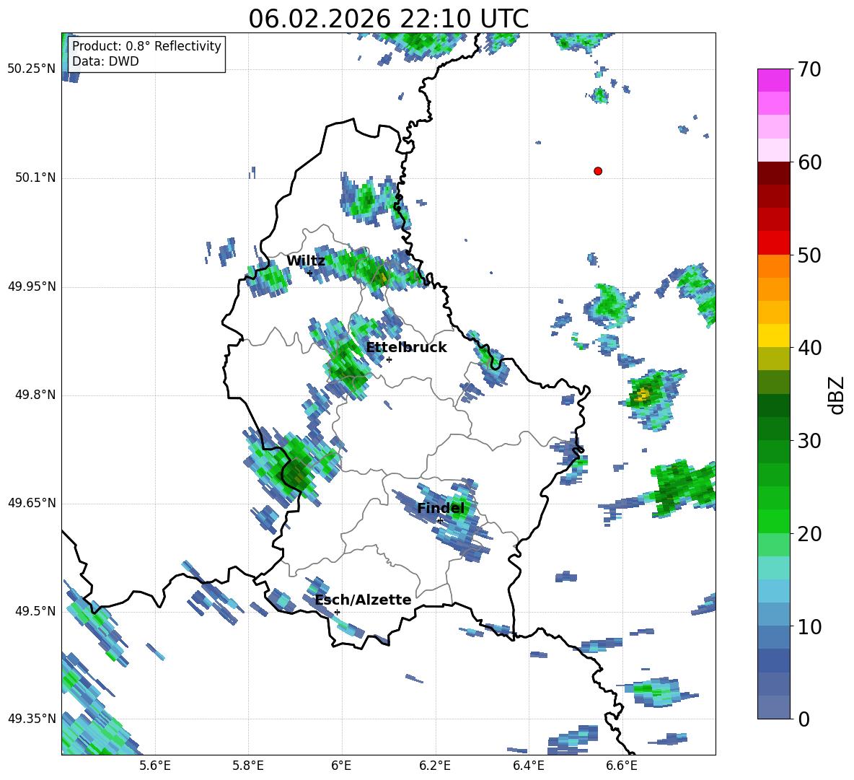
Task: Click the Product: 0.8° Reflectivity text
Action: coord(146,45)
